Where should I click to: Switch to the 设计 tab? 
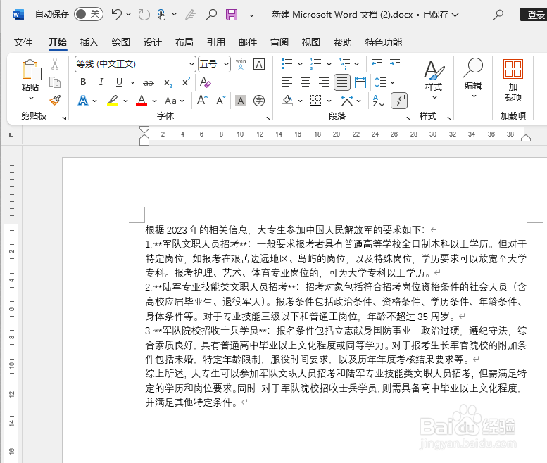(153, 42)
